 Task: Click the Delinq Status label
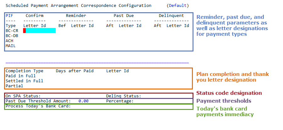click(x=123, y=96)
